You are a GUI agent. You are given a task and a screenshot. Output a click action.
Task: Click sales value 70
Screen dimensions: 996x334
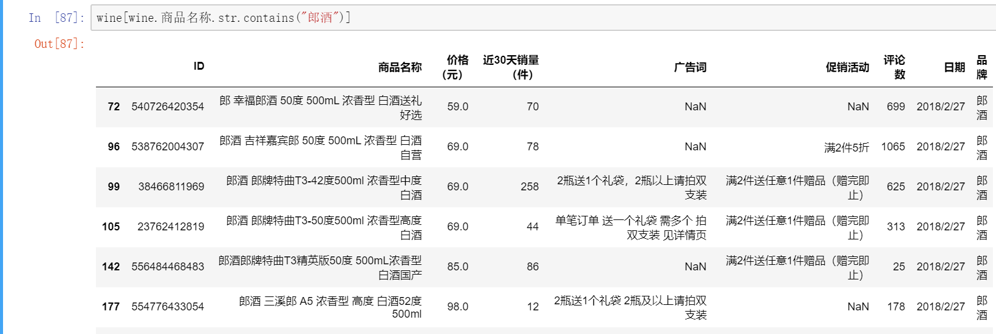click(x=533, y=107)
